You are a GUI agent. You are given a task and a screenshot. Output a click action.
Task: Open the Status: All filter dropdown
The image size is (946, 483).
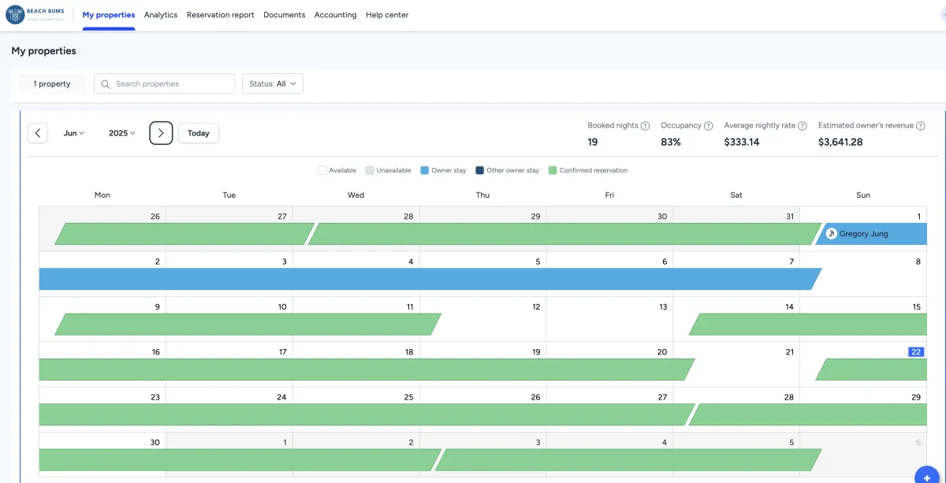(x=272, y=84)
